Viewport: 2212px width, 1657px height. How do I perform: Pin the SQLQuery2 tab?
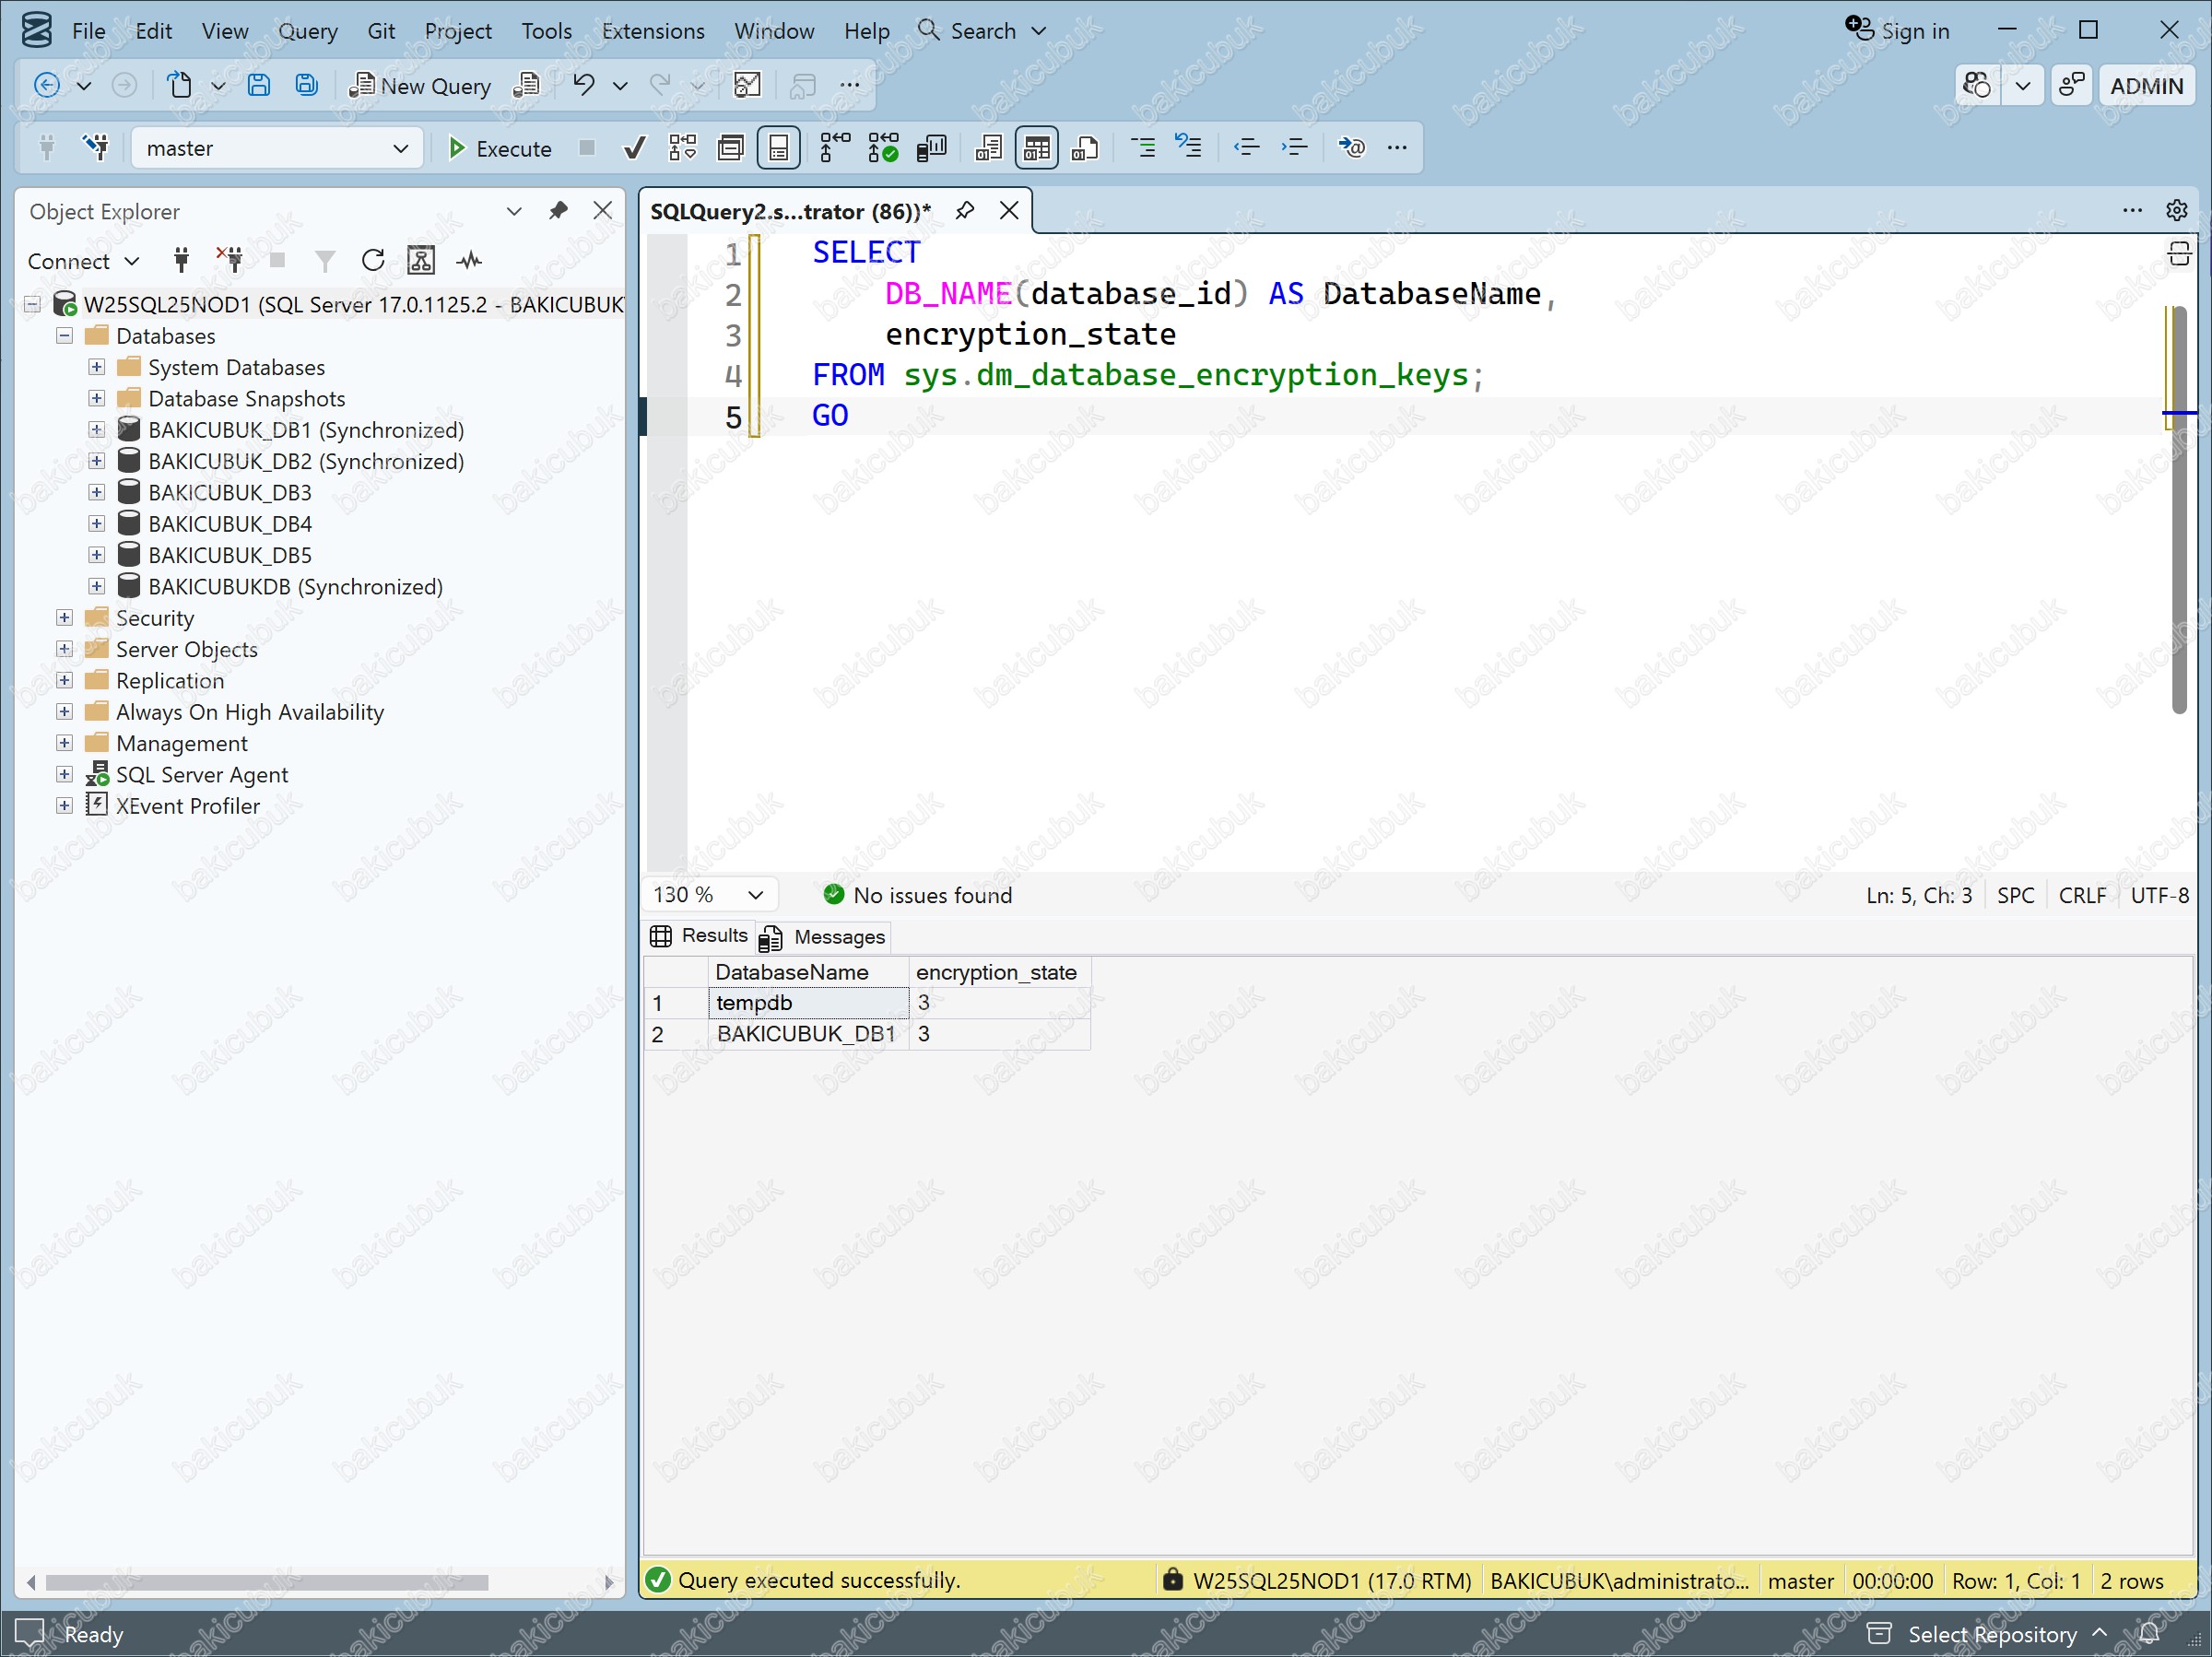click(x=965, y=211)
